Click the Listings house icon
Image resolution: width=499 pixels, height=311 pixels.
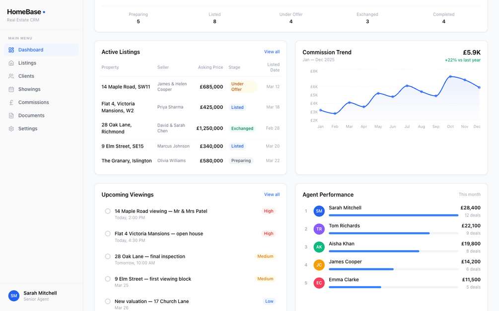(11, 63)
